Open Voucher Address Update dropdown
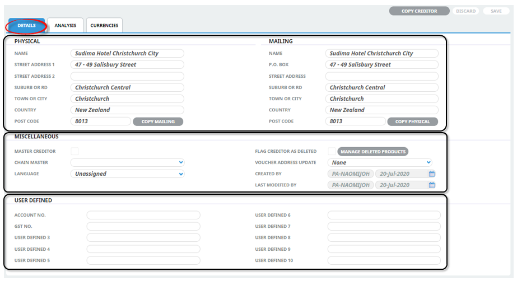The height and width of the screenshot is (281, 517). (380, 162)
